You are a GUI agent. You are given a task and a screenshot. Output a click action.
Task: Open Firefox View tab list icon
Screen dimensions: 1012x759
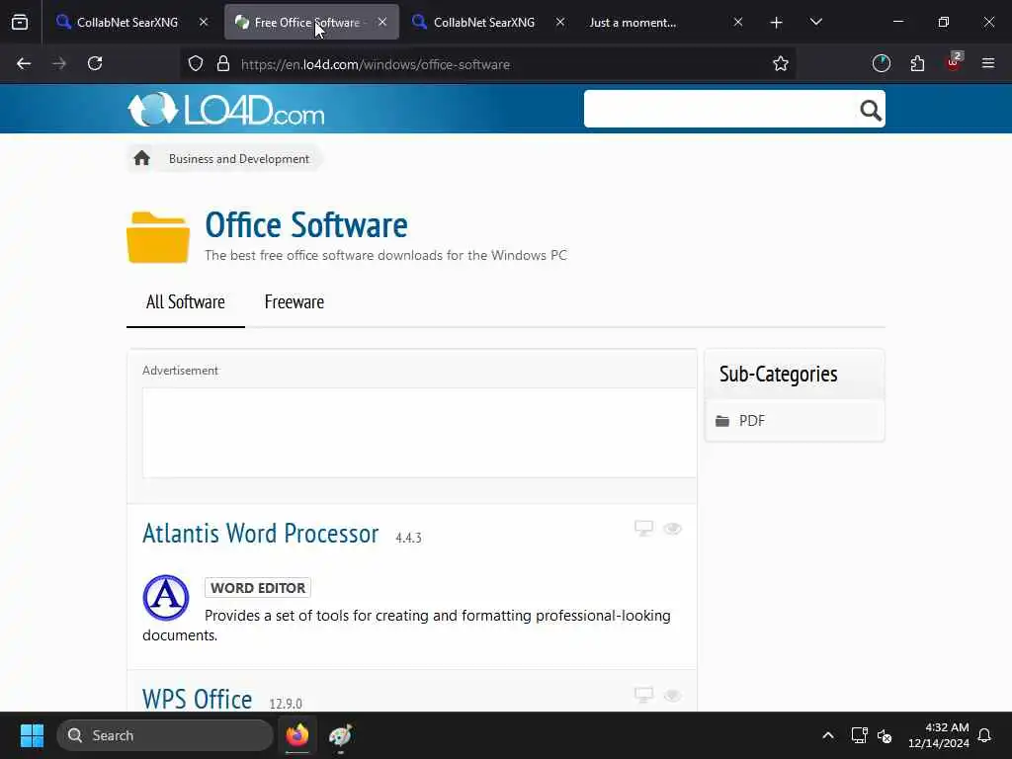pyautogui.click(x=20, y=23)
